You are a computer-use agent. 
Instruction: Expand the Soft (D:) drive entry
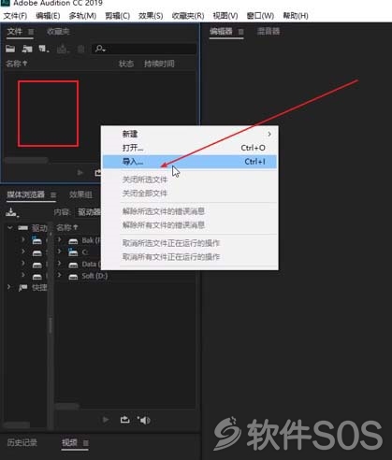(x=59, y=275)
